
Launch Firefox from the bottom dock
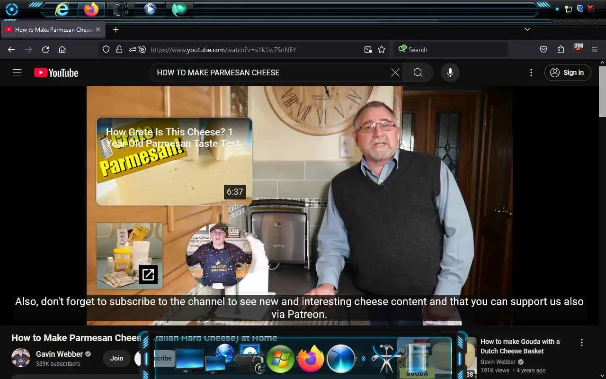point(311,359)
